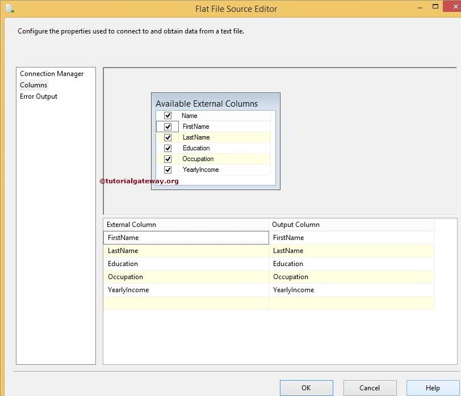The height and width of the screenshot is (396, 461).
Task: Confirm changes with the OK button
Action: pos(306,387)
